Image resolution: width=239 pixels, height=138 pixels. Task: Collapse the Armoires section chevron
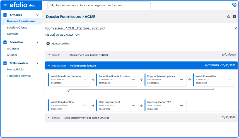pos(37,15)
